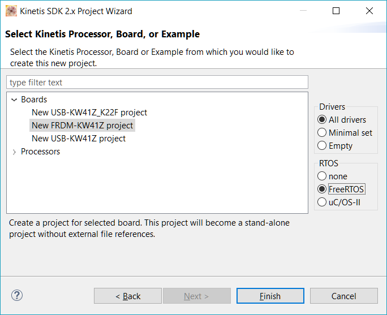This screenshot has width=387, height=315.
Task: Select the All drivers radio button
Action: tap(322, 120)
